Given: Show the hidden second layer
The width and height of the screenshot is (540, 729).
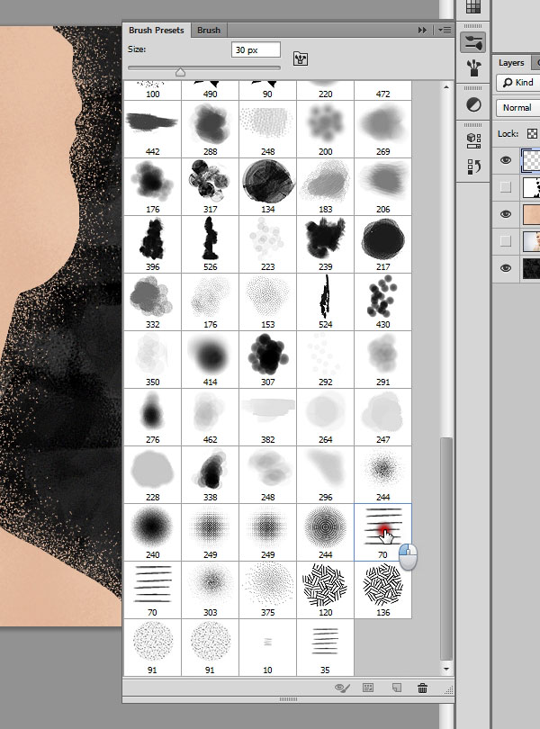Looking at the screenshot, I should coord(506,187).
